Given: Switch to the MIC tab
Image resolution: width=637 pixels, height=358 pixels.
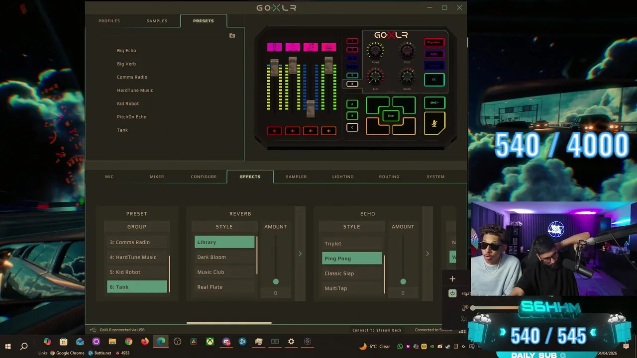Looking at the screenshot, I should [109, 177].
